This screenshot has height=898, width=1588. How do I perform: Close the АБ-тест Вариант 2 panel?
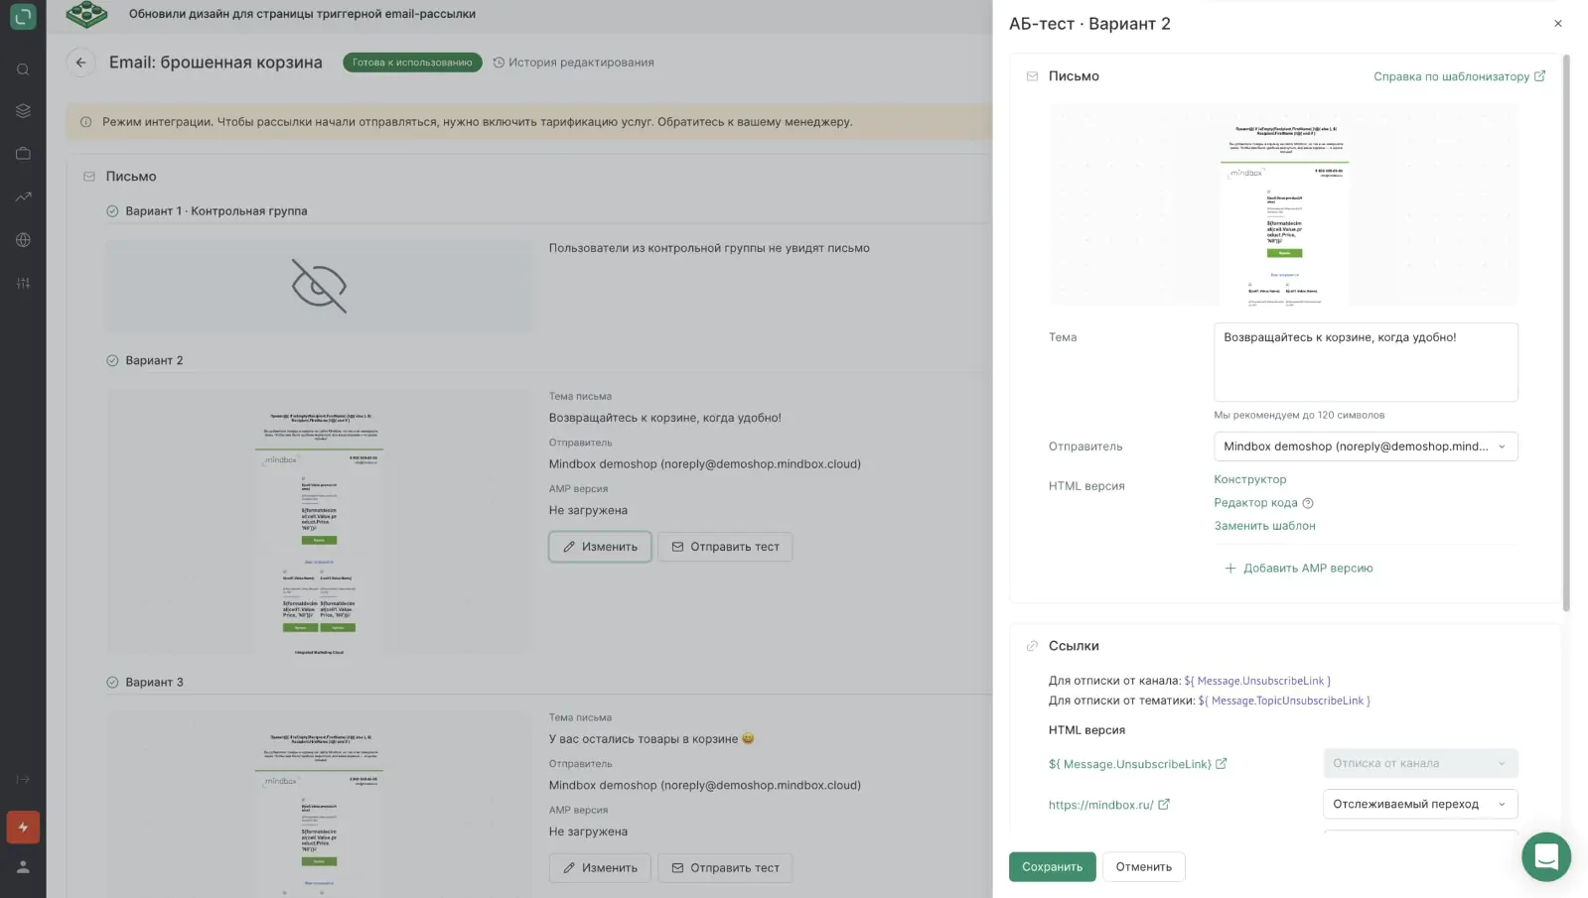(1557, 24)
